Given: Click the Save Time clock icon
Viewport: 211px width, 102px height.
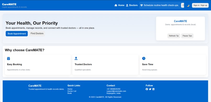Looking at the screenshot, I should (x=144, y=58).
